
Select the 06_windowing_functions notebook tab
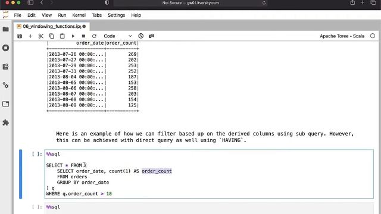(x=52, y=26)
